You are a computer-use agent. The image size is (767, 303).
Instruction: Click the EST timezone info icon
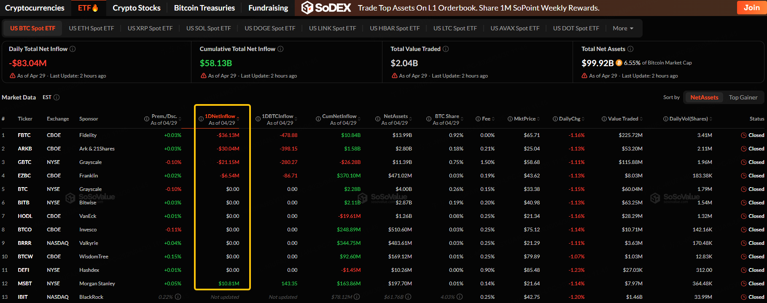coord(57,97)
